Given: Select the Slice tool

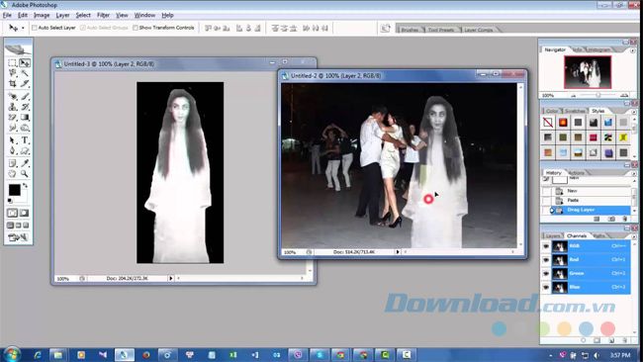Looking at the screenshot, I should point(25,84).
